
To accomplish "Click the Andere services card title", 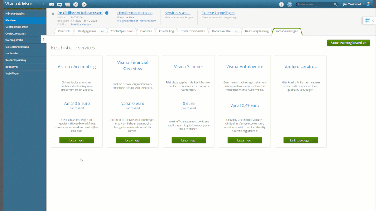I will tap(301, 67).
